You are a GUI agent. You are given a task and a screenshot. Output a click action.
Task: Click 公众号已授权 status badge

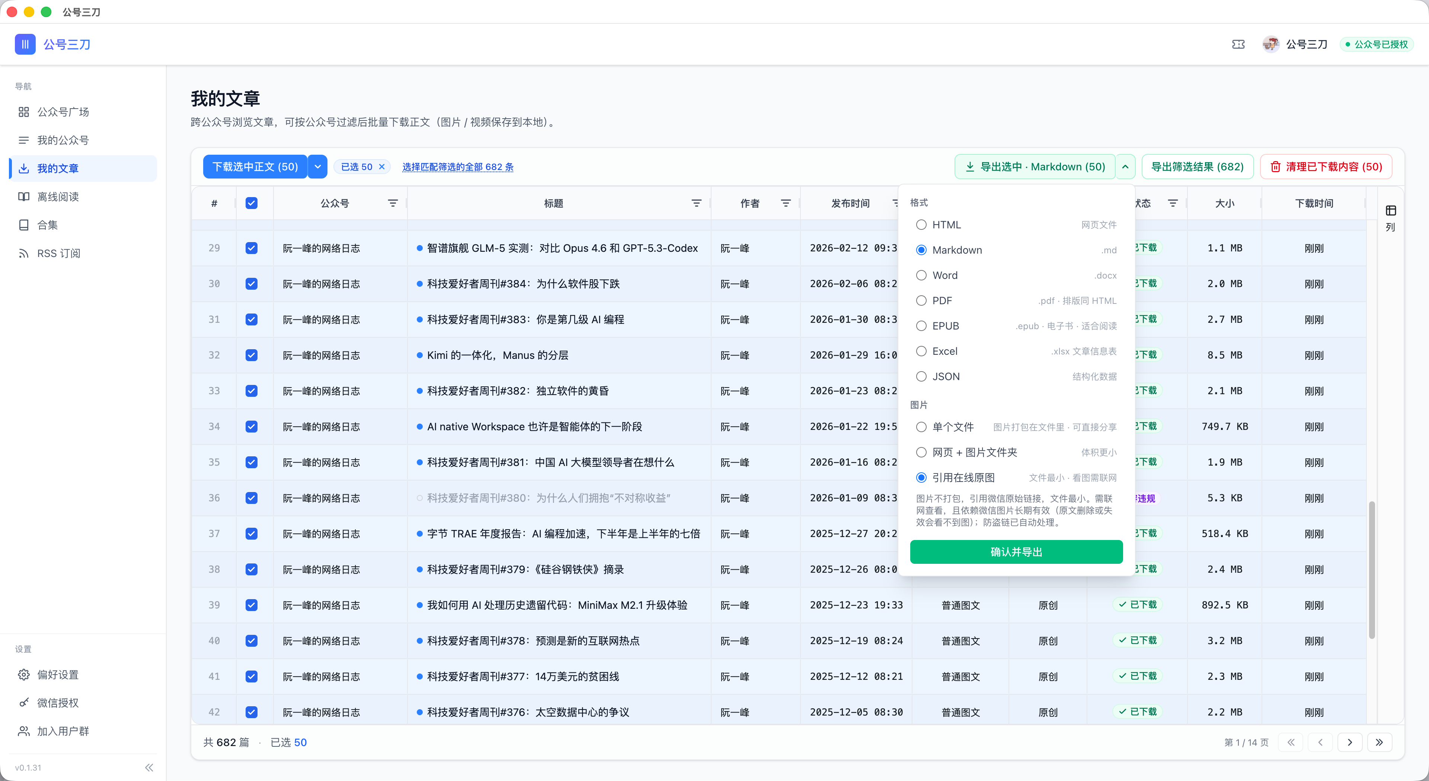point(1377,44)
